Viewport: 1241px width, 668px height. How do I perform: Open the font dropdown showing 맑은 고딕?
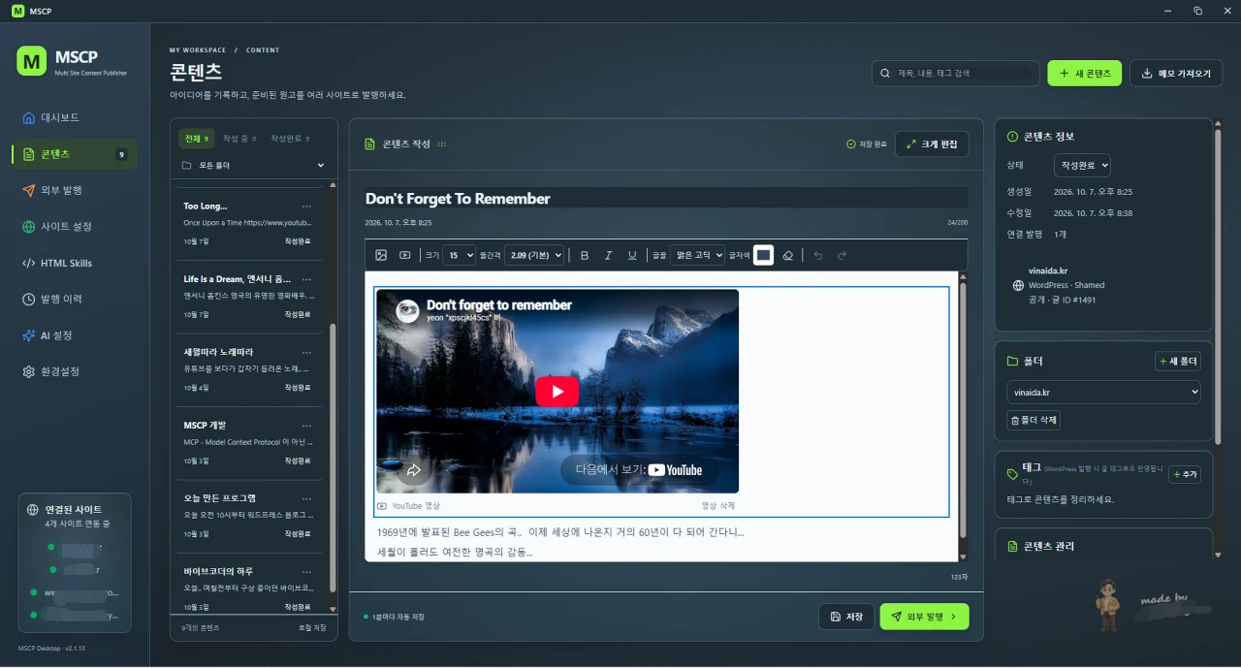(x=697, y=255)
